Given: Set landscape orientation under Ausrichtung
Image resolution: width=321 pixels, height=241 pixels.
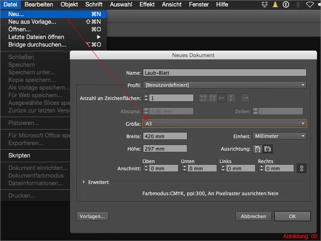Looking at the screenshot, I should click(x=268, y=149).
